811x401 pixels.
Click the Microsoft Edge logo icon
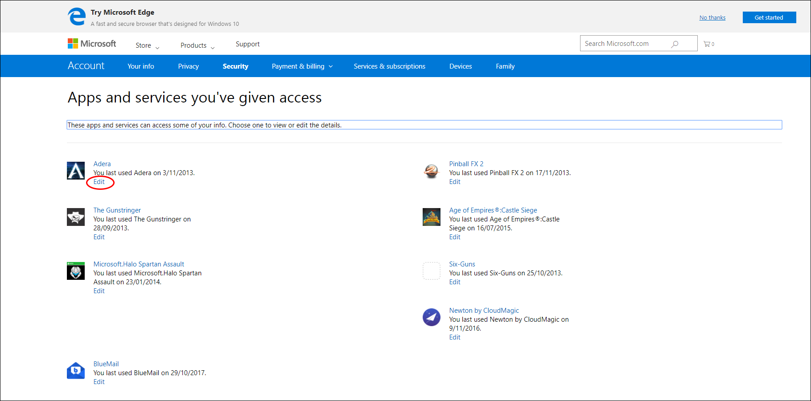77,17
